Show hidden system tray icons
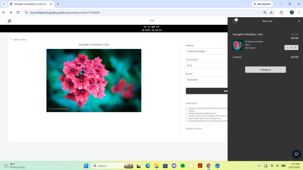 [x=259, y=166]
